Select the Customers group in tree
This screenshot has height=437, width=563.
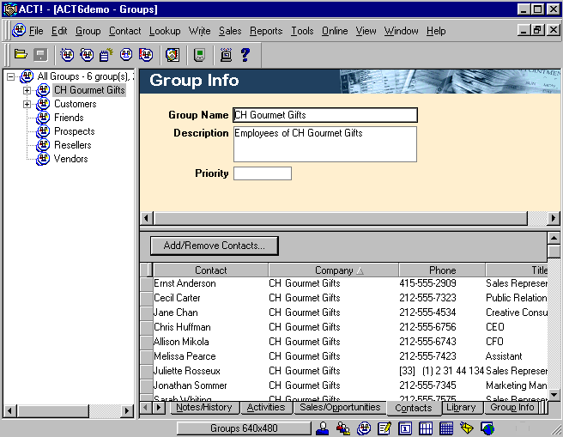pyautogui.click(x=76, y=104)
